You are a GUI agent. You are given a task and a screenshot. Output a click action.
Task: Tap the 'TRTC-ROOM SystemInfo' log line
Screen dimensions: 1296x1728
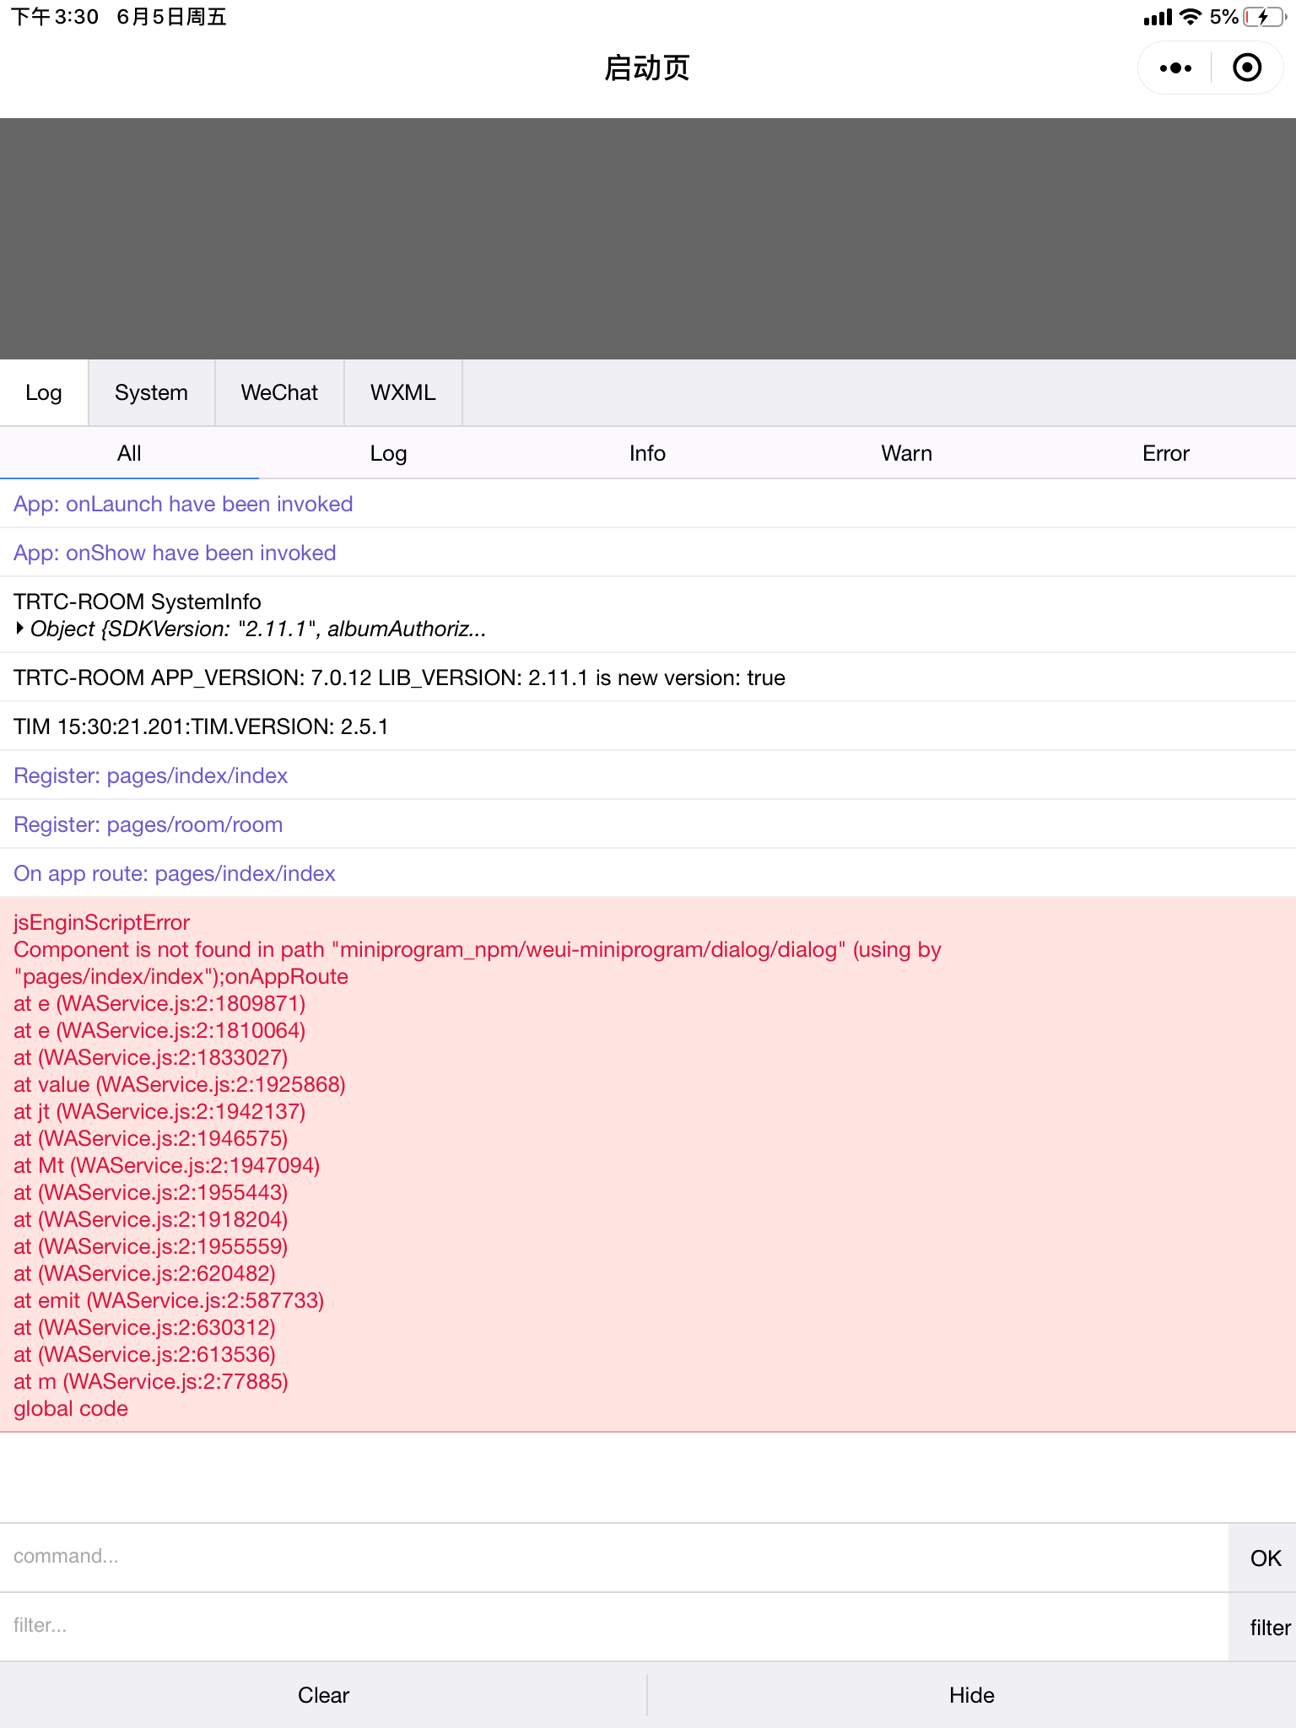coord(138,602)
